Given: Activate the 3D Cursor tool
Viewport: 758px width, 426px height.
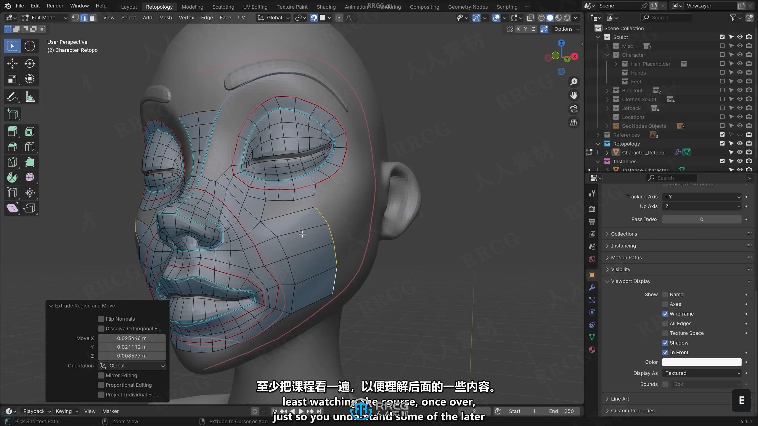Looking at the screenshot, I should coord(30,46).
